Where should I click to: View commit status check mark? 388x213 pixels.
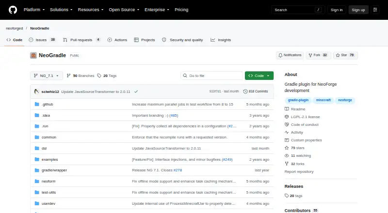pos(136,91)
